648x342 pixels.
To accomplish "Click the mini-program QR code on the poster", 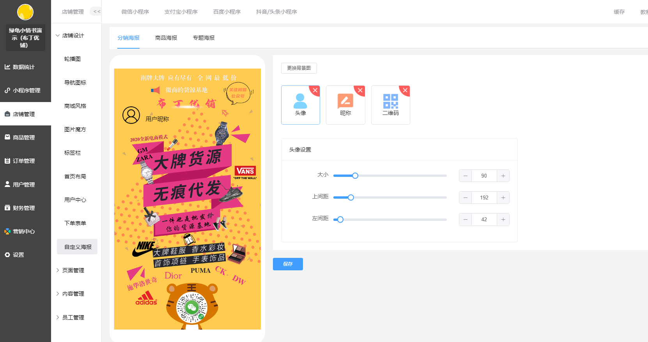I will [191, 307].
